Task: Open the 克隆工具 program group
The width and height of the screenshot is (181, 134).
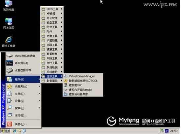Action: [x=52, y=45]
